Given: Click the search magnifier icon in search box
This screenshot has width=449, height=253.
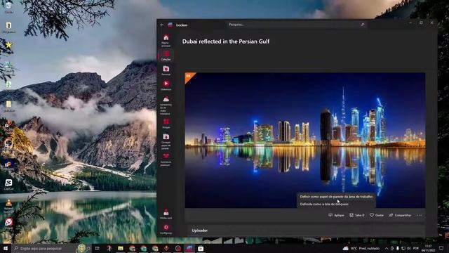Looking at the screenshot, I should point(363,25).
